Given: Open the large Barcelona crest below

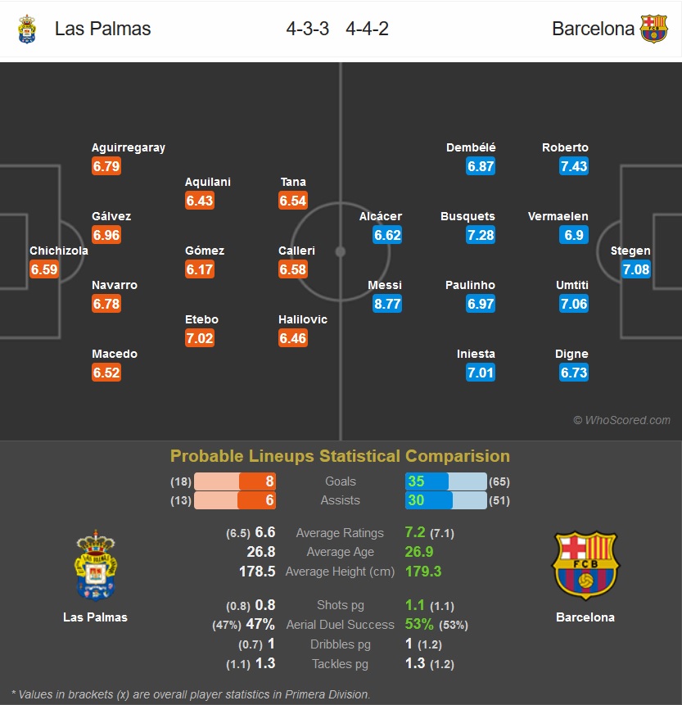Looking at the screenshot, I should point(585,566).
